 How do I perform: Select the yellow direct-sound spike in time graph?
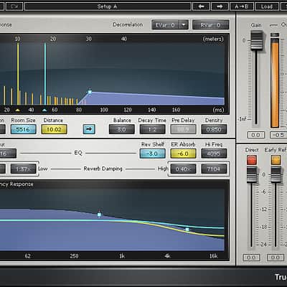pos(18,73)
